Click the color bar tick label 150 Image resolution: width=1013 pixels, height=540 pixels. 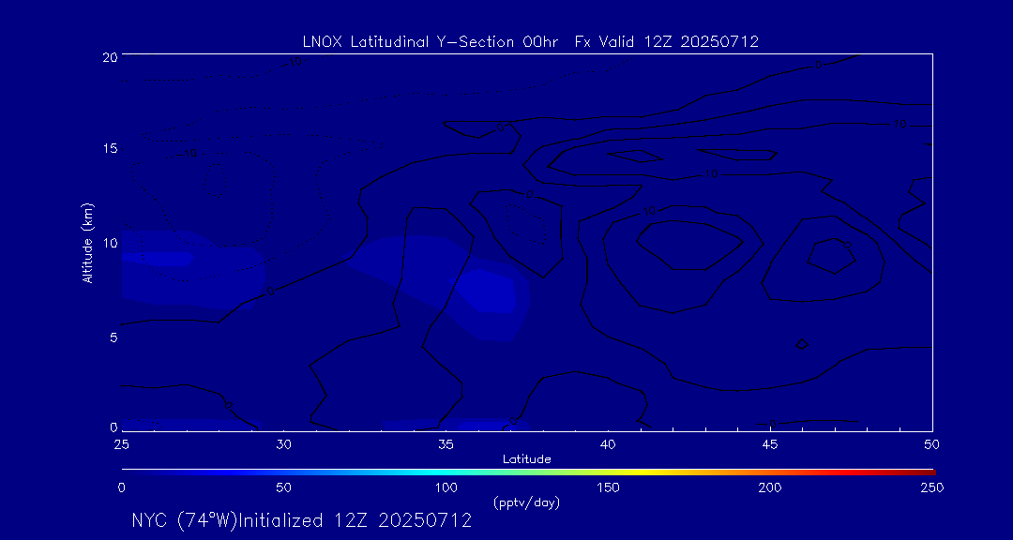(x=608, y=487)
